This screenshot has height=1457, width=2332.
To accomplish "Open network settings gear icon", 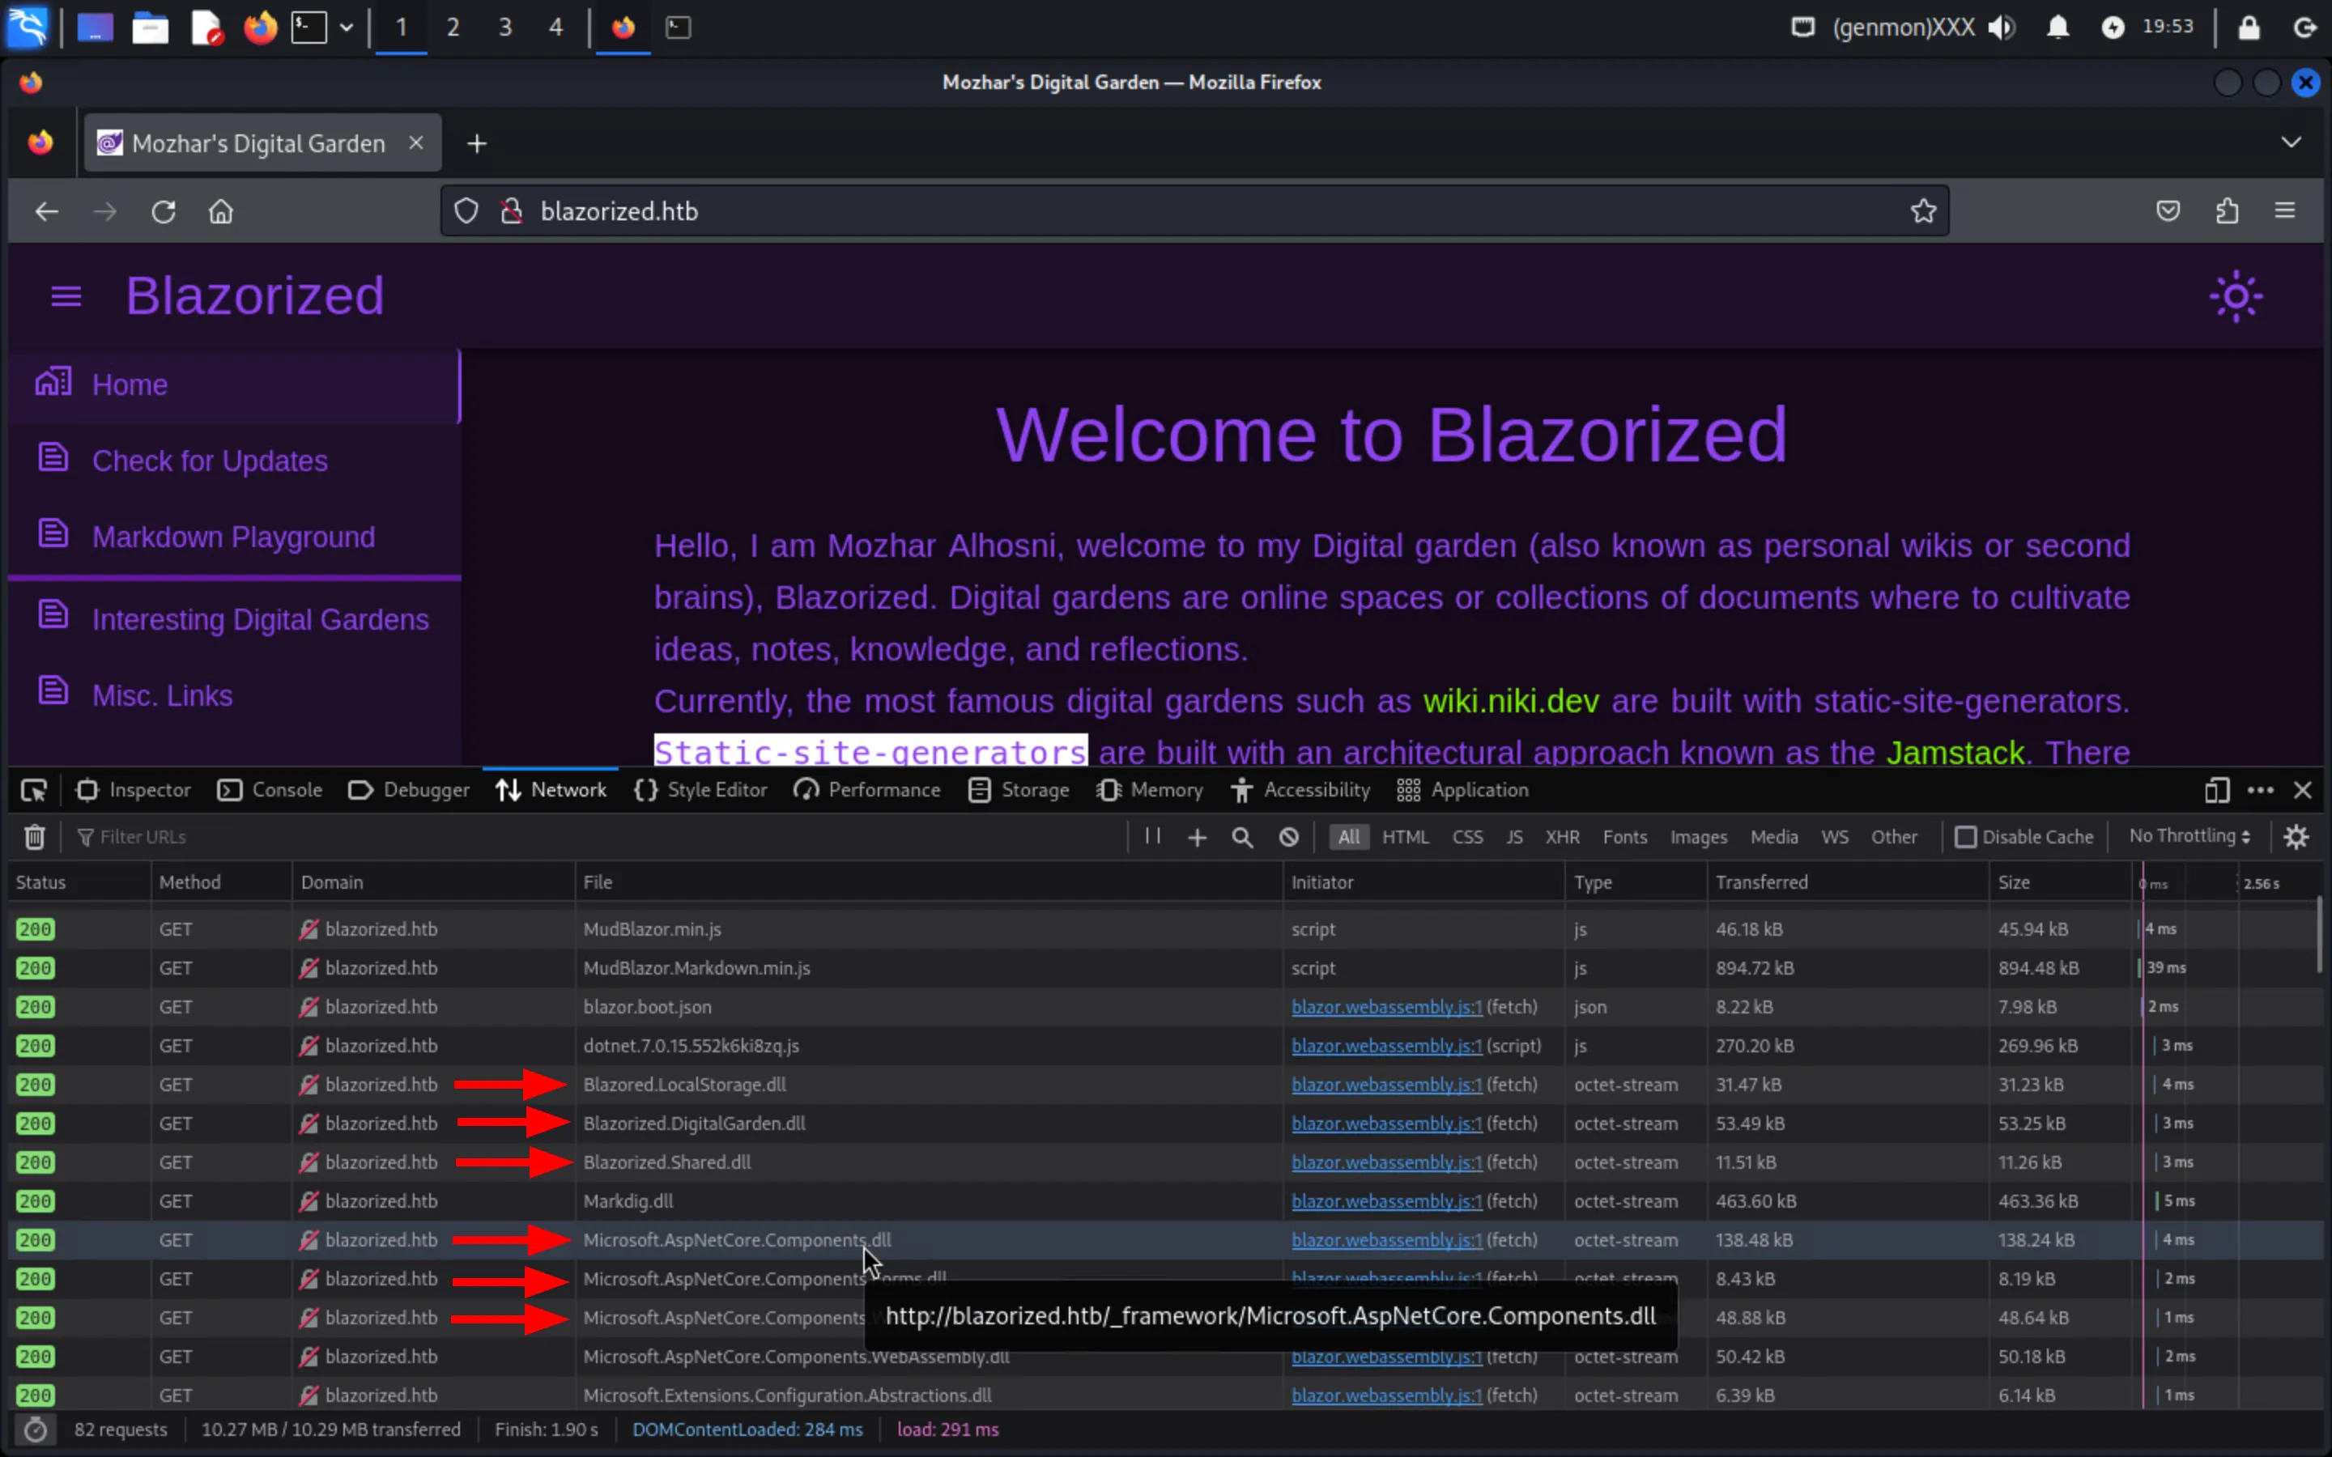I will (2296, 836).
